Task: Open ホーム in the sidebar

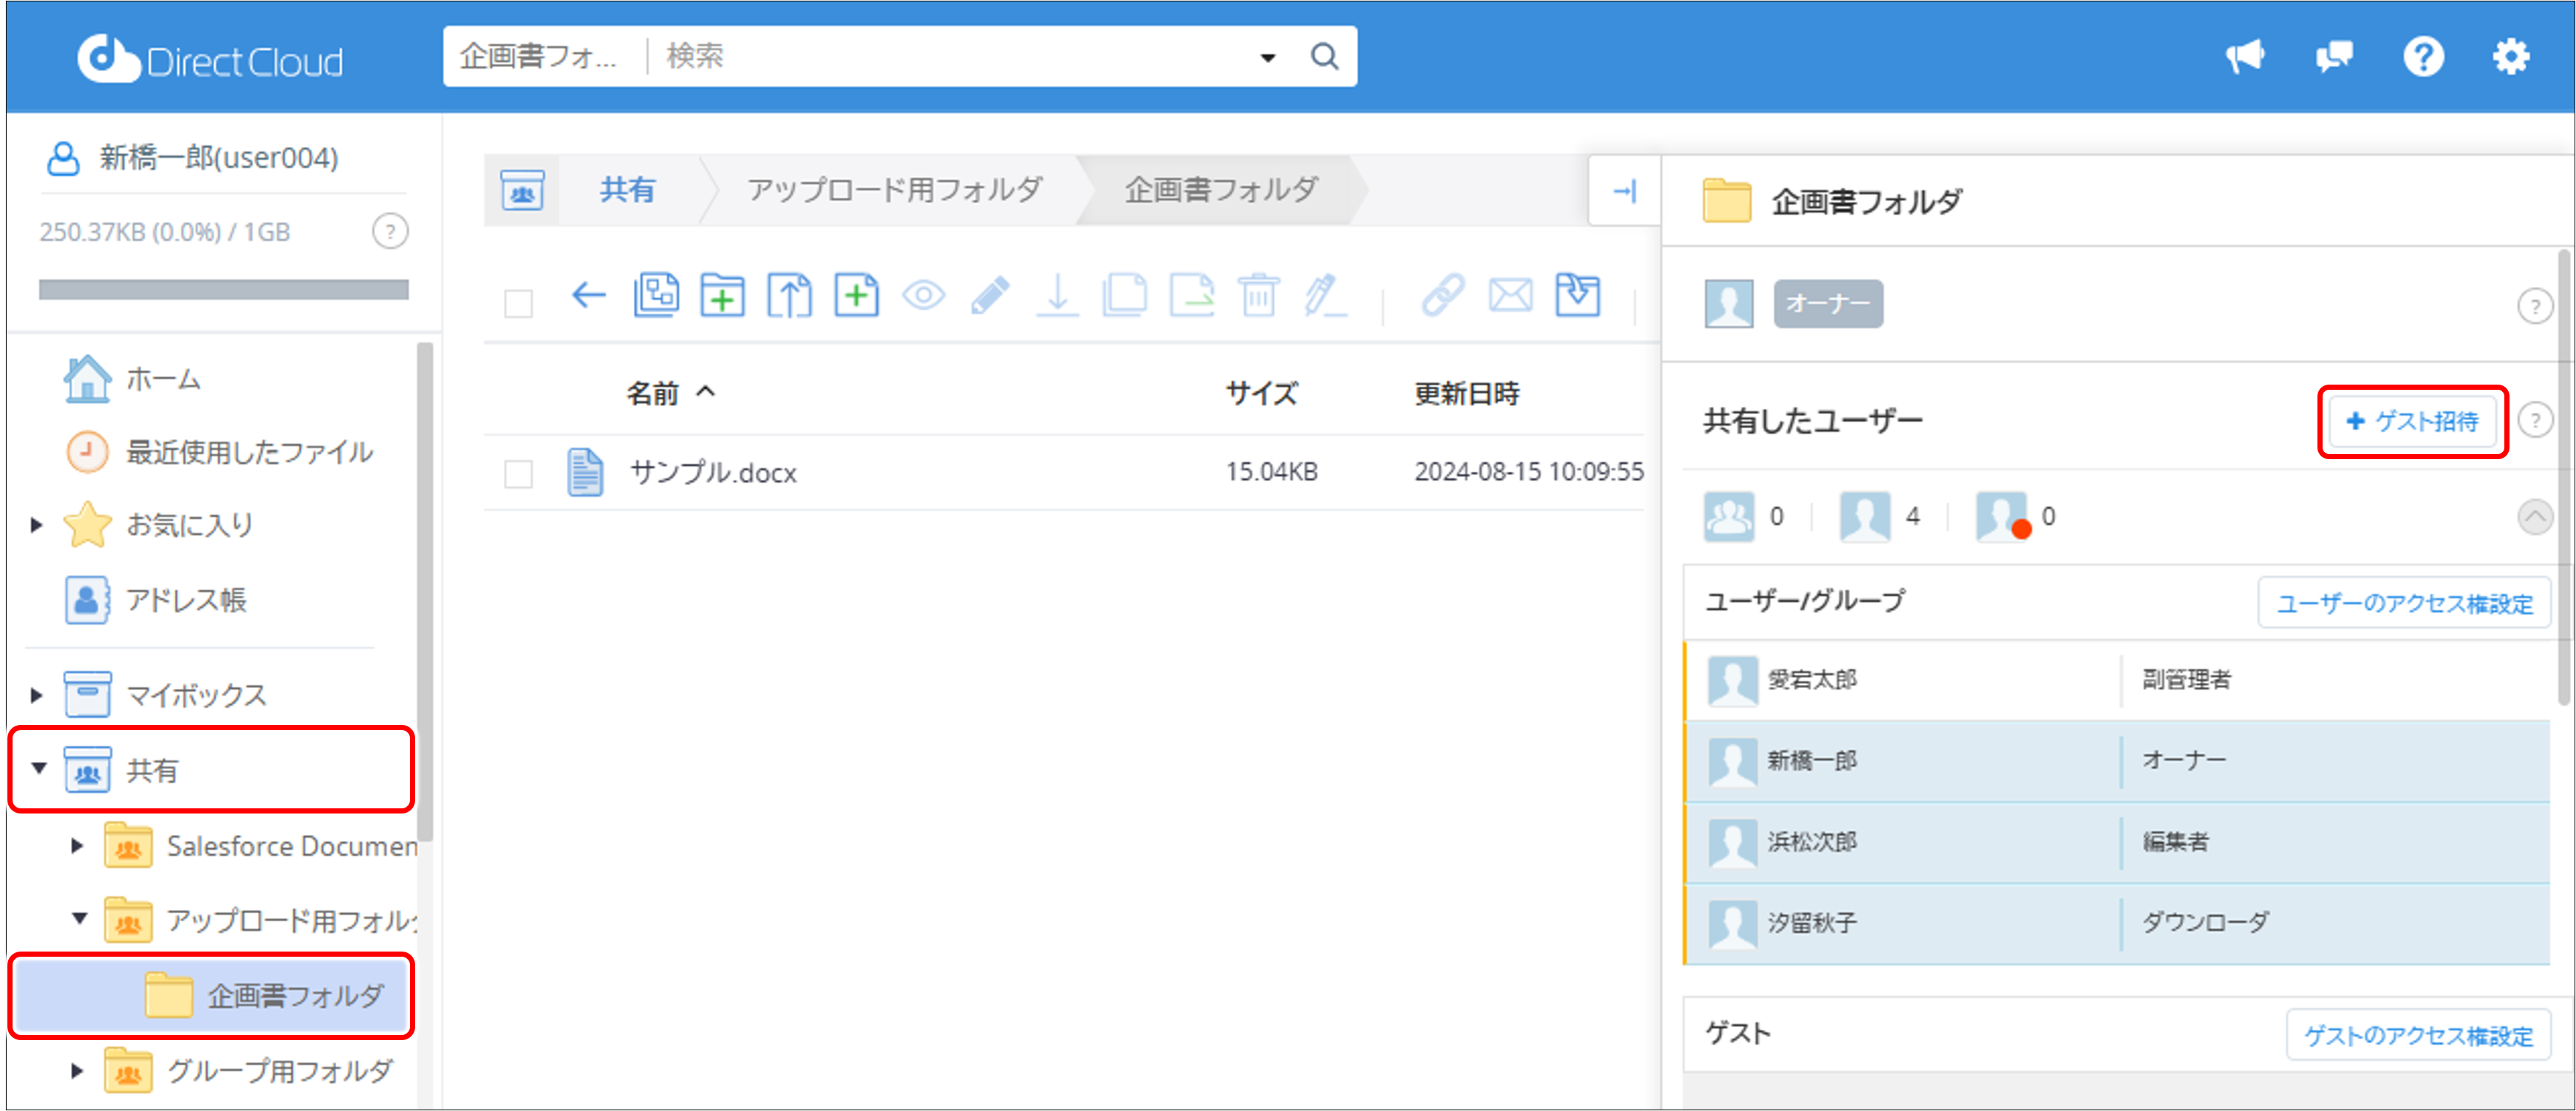Action: [x=134, y=379]
